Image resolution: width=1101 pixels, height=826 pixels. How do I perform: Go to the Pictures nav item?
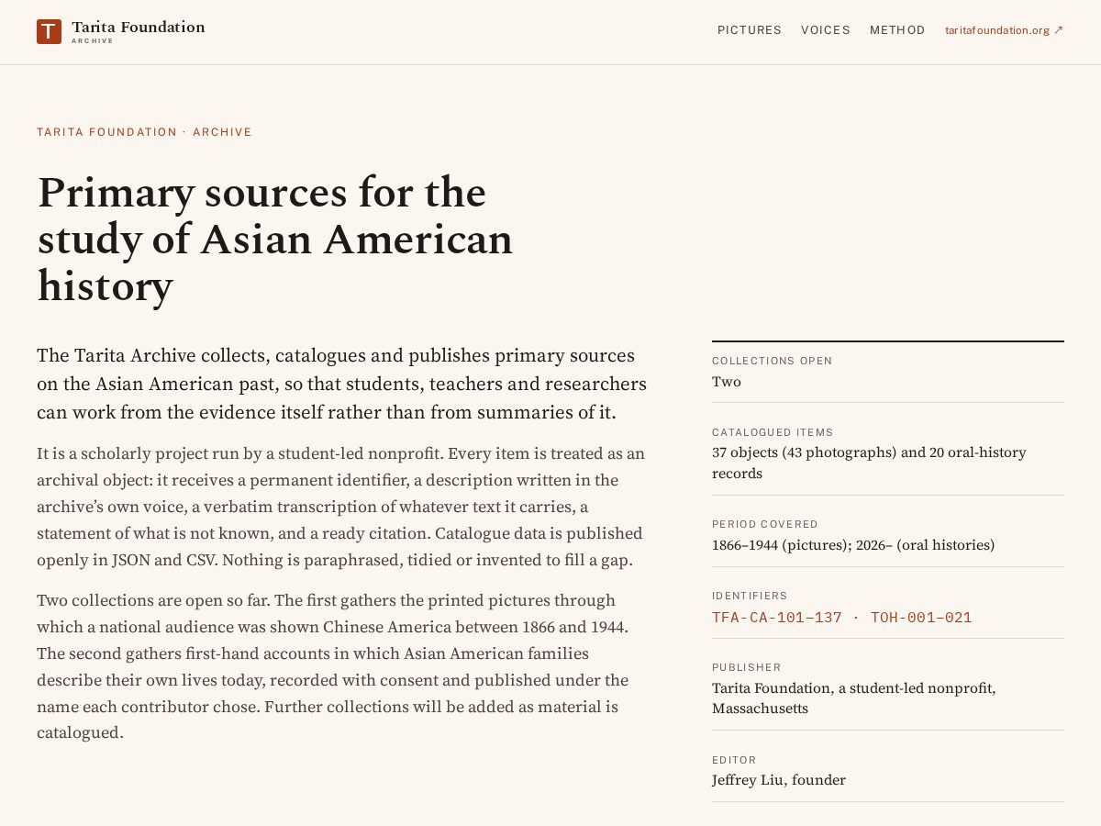(x=750, y=30)
